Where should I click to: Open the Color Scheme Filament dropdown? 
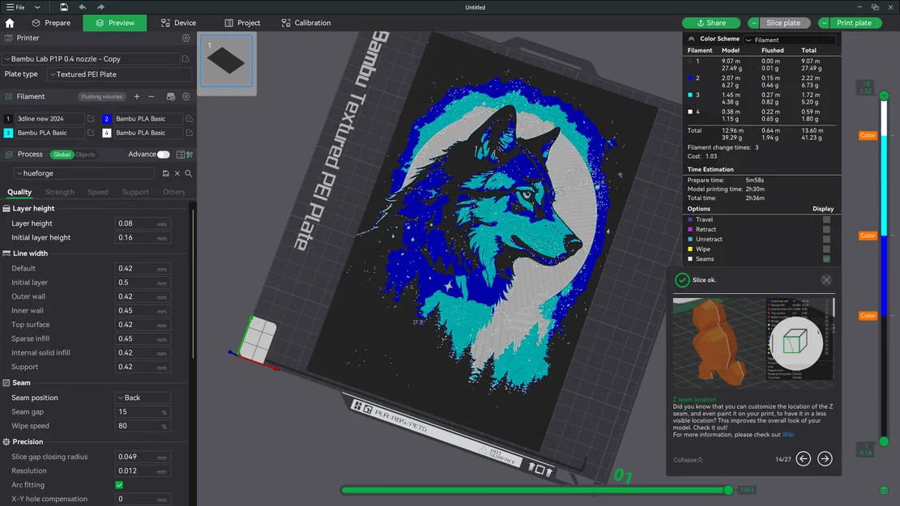tap(790, 40)
